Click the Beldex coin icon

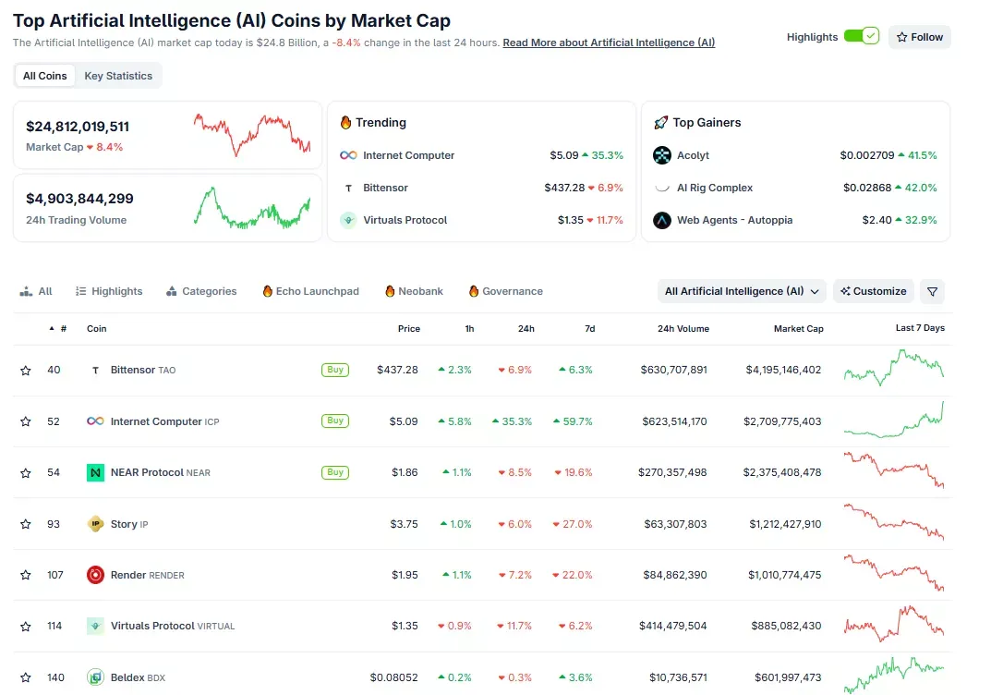[95, 677]
